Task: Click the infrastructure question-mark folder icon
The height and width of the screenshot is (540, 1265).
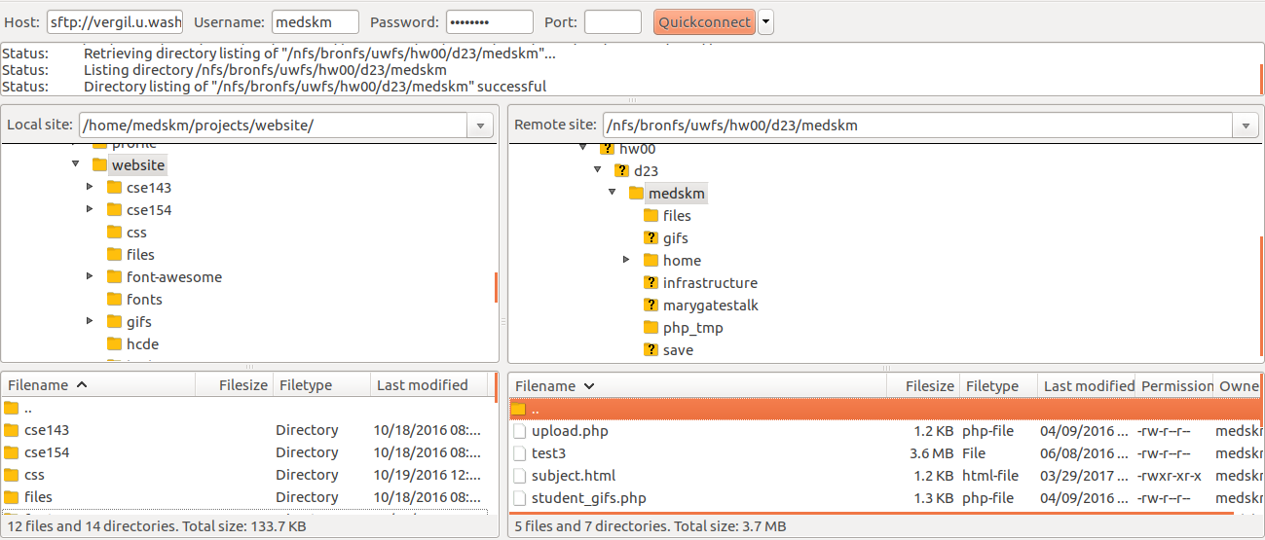Action: (x=651, y=282)
